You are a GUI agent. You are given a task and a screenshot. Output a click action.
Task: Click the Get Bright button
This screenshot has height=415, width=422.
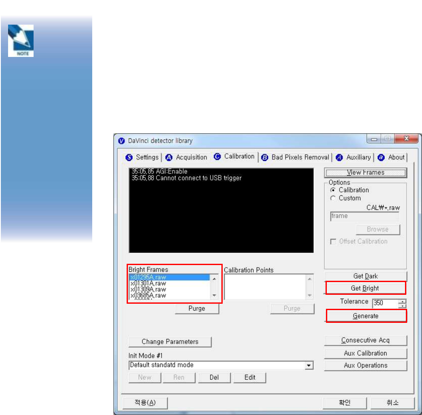pos(365,288)
